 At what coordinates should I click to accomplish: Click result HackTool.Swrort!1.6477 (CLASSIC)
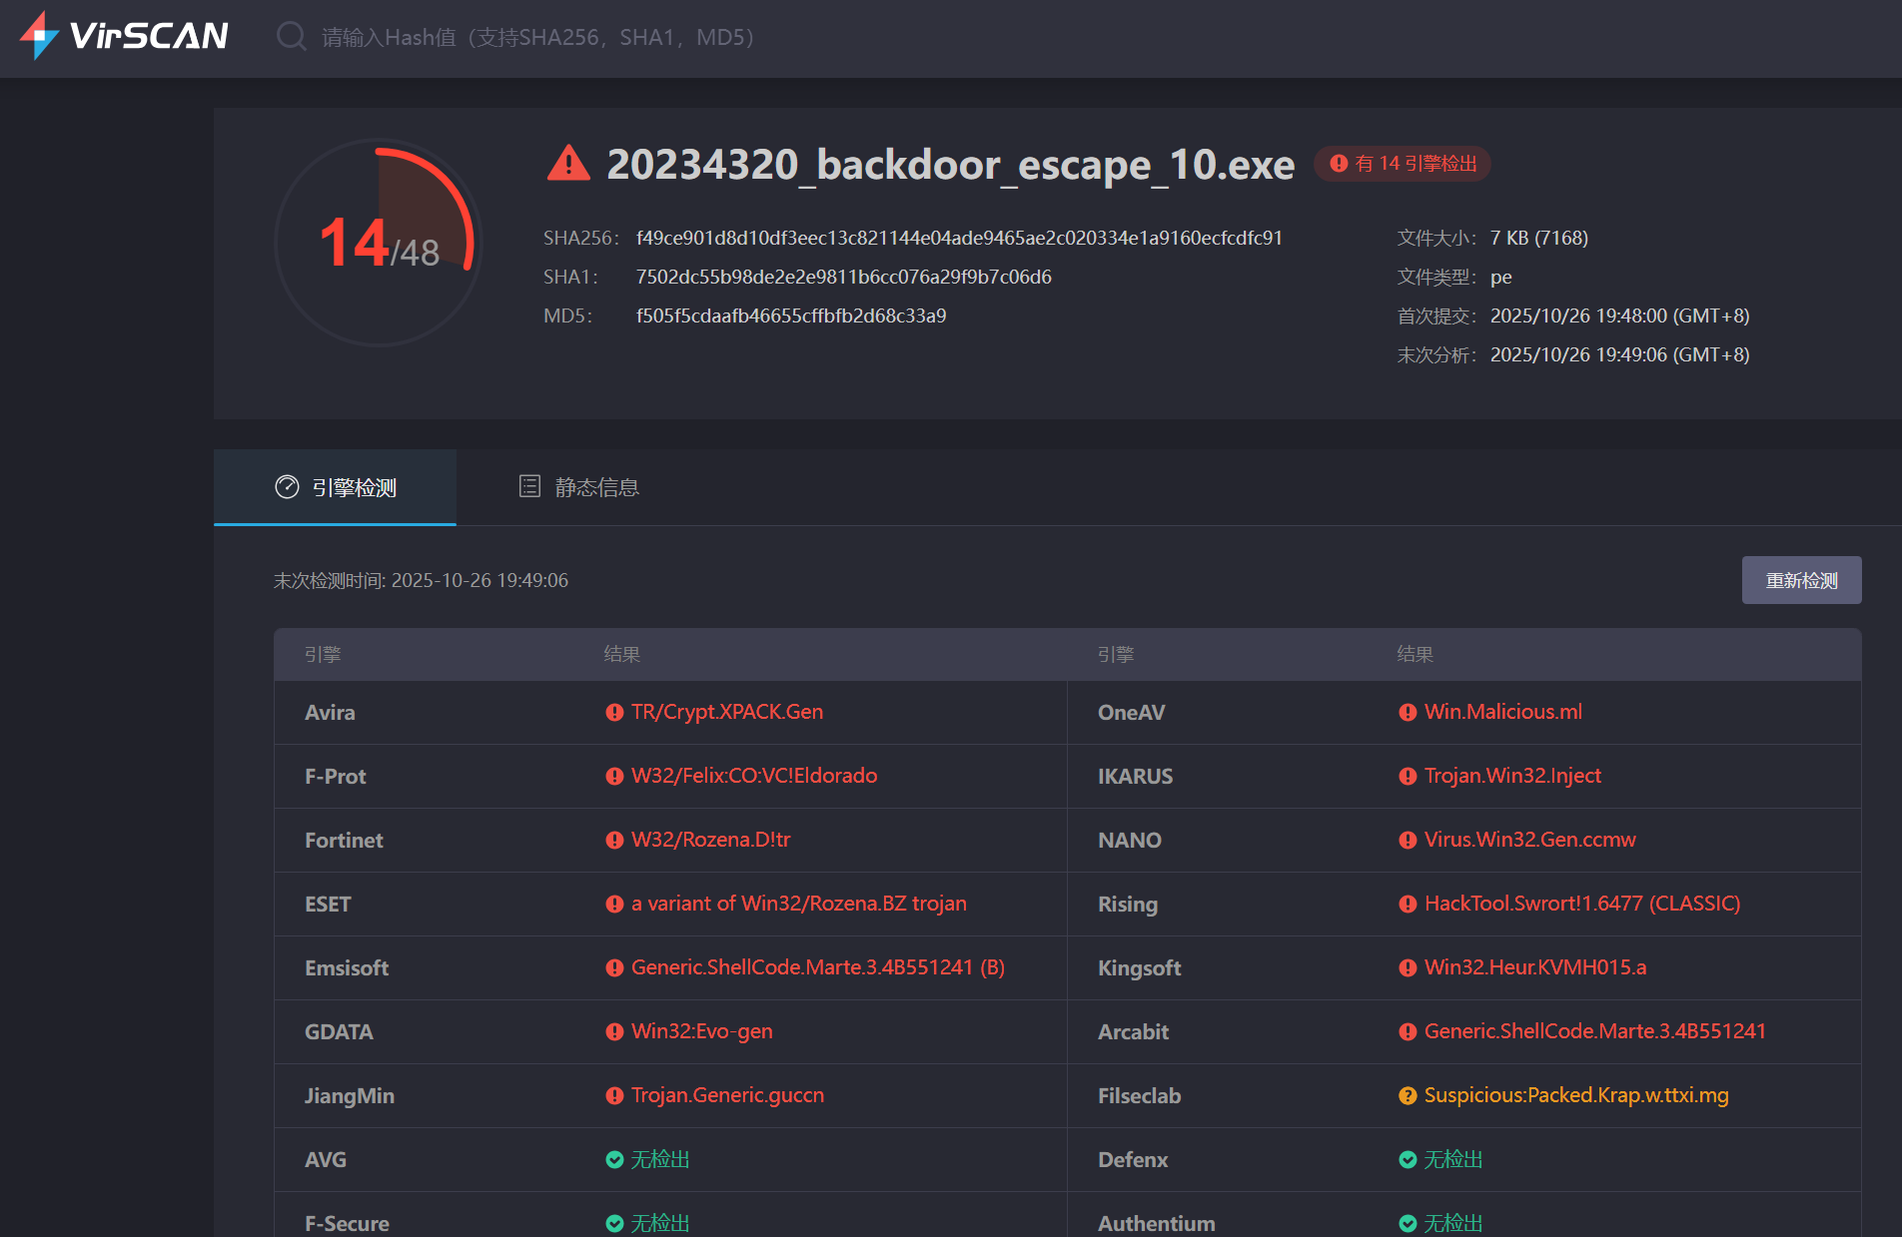[x=1582, y=904]
